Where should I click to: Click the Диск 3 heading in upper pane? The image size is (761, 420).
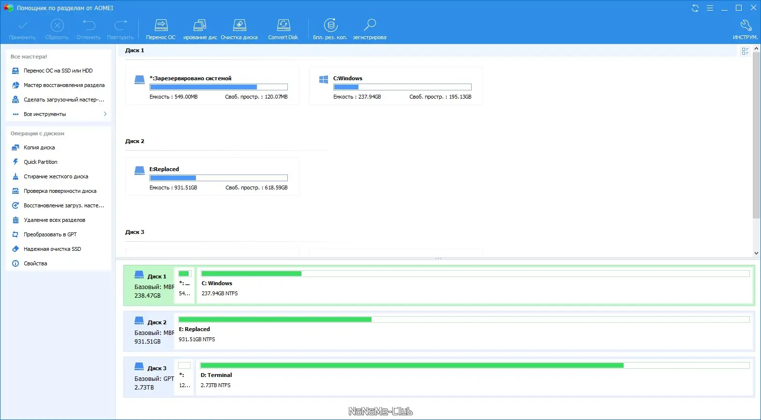click(x=135, y=232)
